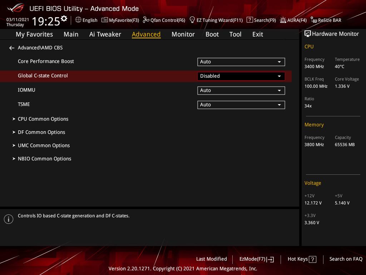Click Ratio value 34x
Image resolution: width=366 pixels, height=275 pixels.
308,106
